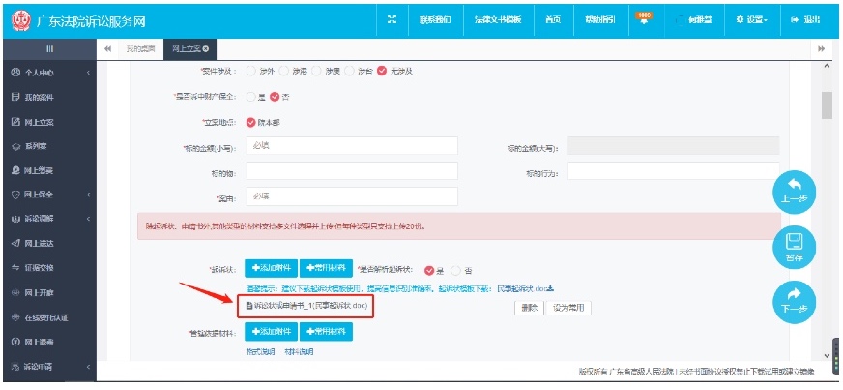This screenshot has width=843, height=390.
Task: Click the scrollbar up arrow
Action: click(x=827, y=66)
